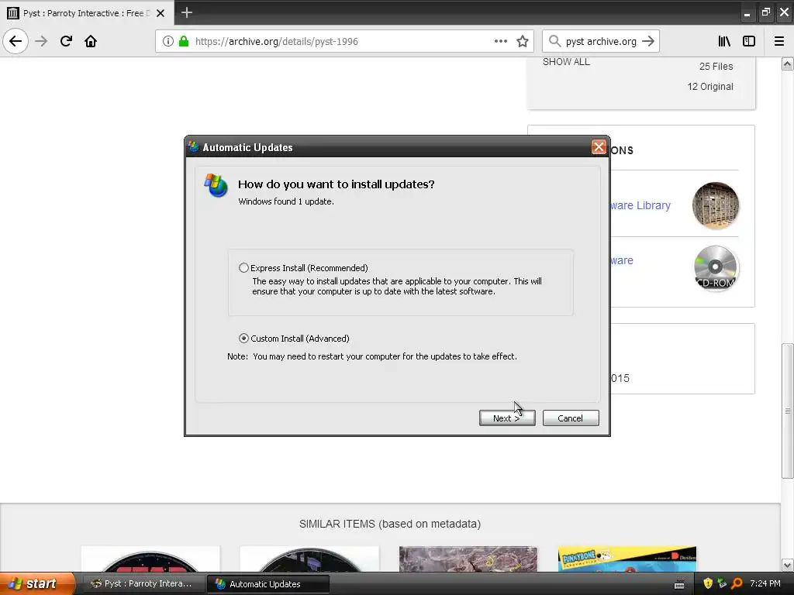
Task: Click the forward navigation arrow
Action: click(41, 41)
